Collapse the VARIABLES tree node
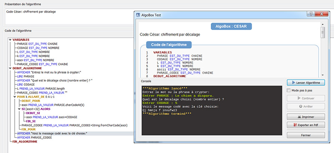 (10, 40)
